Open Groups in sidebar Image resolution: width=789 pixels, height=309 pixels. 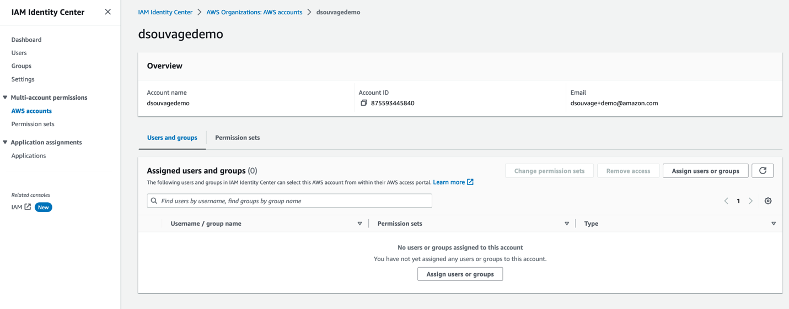coord(22,66)
